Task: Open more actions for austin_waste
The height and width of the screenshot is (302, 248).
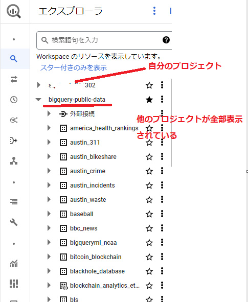Action: (x=162, y=199)
